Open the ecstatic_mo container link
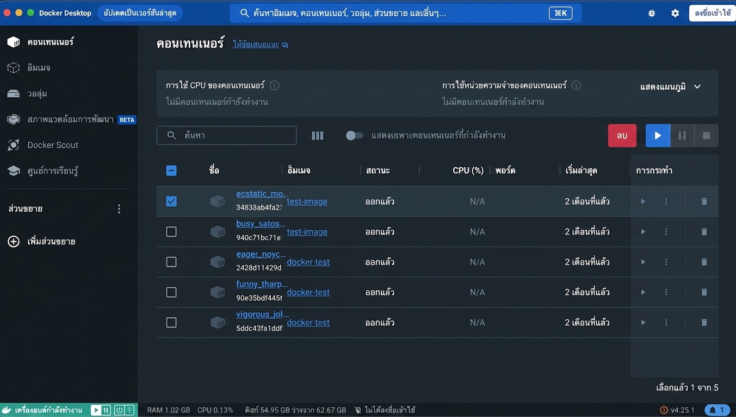 point(262,194)
